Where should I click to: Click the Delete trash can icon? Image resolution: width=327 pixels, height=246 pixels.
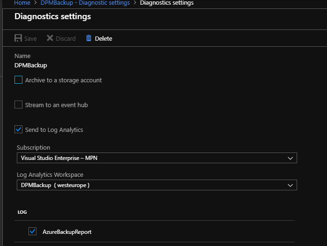(89, 38)
